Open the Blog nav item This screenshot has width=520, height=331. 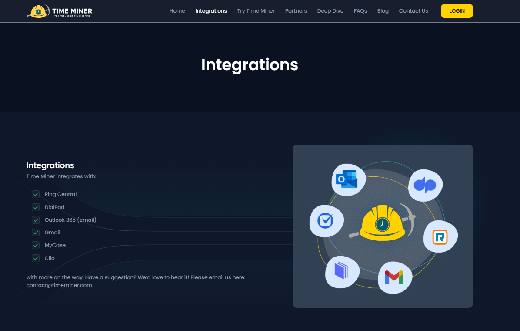tap(383, 11)
